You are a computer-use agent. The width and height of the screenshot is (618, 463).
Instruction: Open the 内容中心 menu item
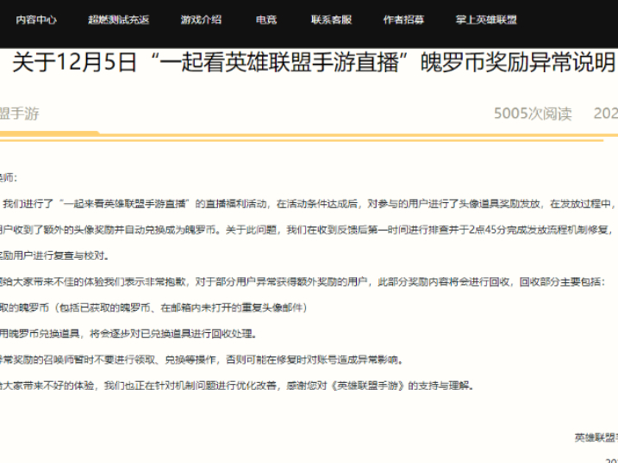36,20
